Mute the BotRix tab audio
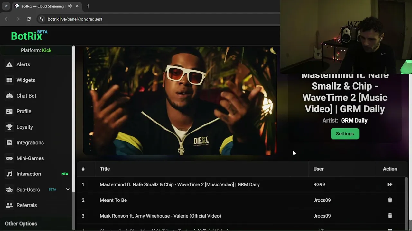The height and width of the screenshot is (231, 412). pos(70,6)
